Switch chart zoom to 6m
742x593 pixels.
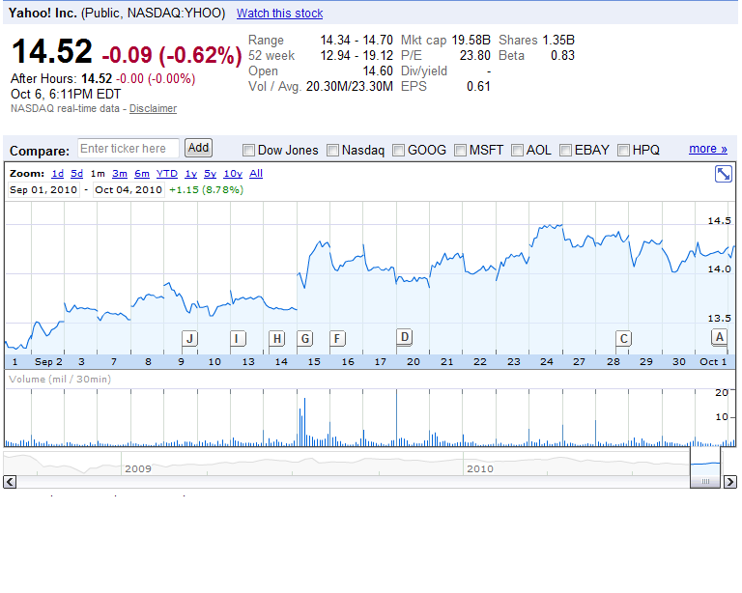pos(142,174)
